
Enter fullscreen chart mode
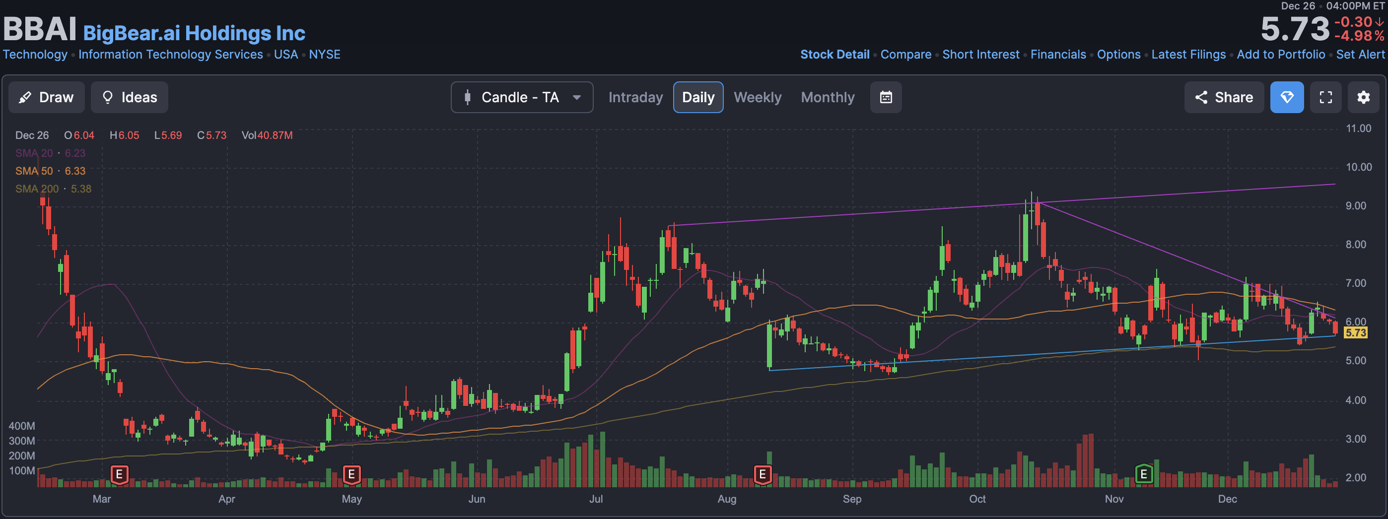[x=1325, y=97]
